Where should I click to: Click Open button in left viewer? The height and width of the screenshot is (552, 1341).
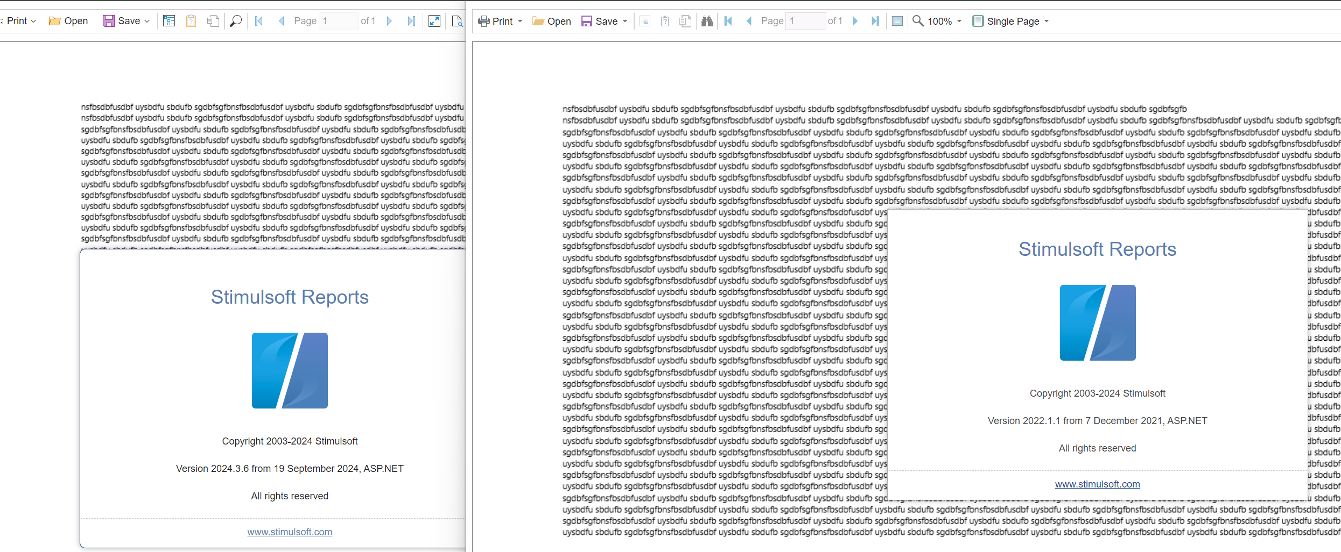pos(68,21)
